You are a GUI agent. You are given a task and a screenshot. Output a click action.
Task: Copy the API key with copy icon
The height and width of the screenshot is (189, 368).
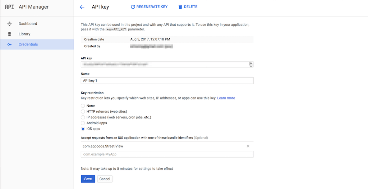coord(250,64)
